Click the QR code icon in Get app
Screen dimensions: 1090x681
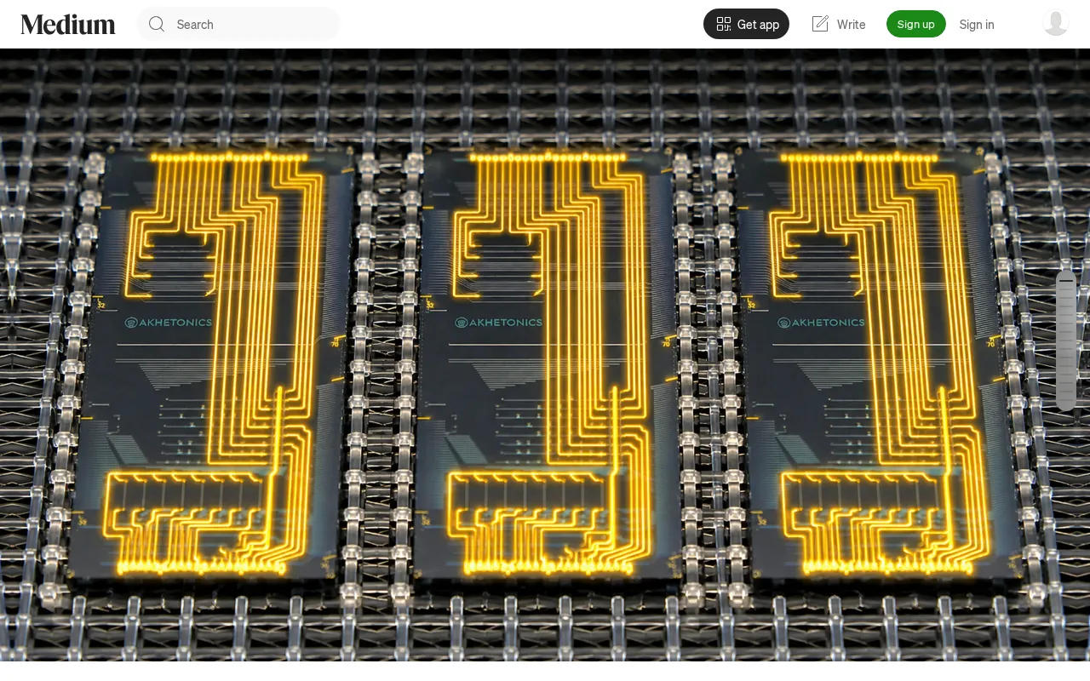pyautogui.click(x=724, y=24)
